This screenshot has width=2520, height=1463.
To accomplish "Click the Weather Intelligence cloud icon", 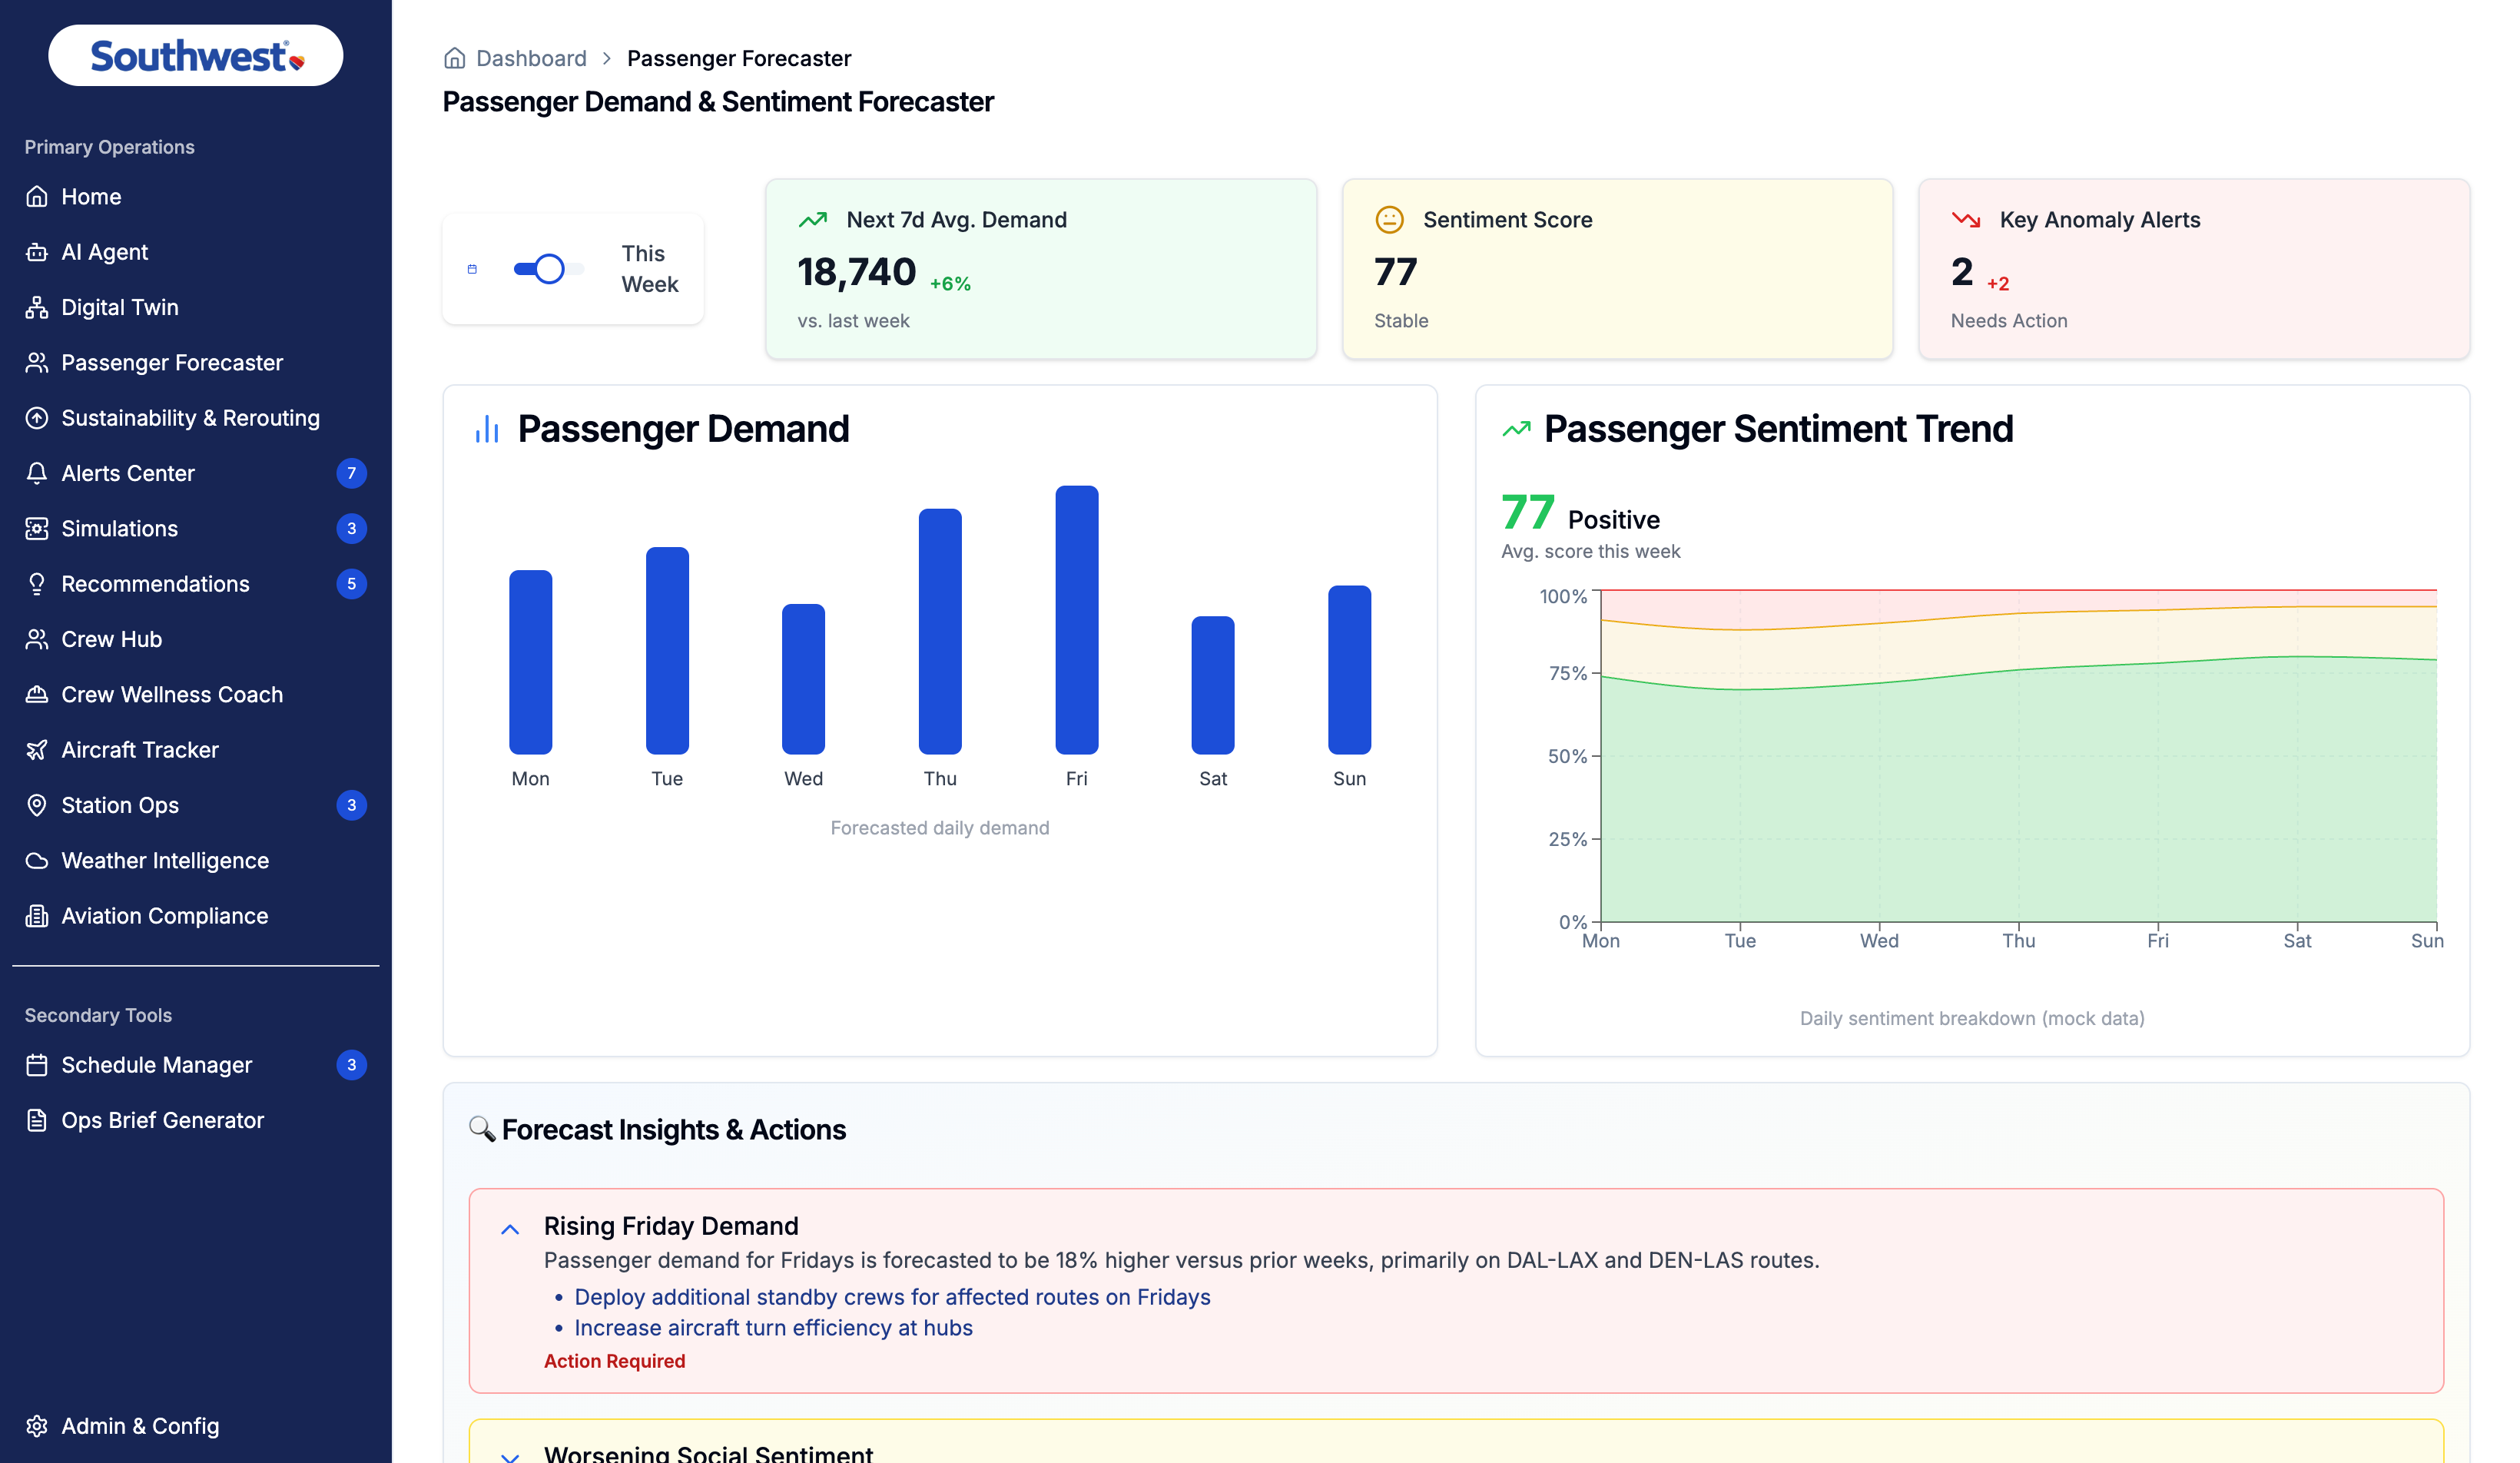I will [x=37, y=861].
